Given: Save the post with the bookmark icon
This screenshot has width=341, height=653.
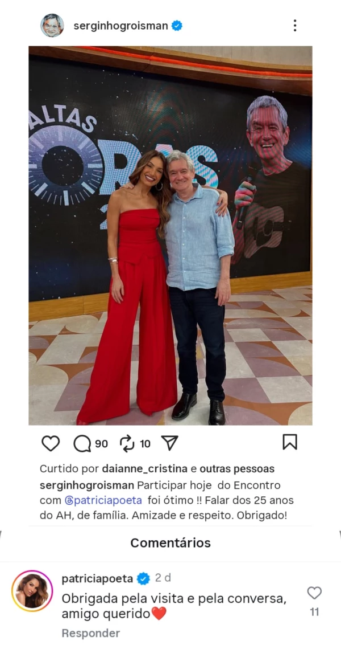Looking at the screenshot, I should tap(290, 442).
